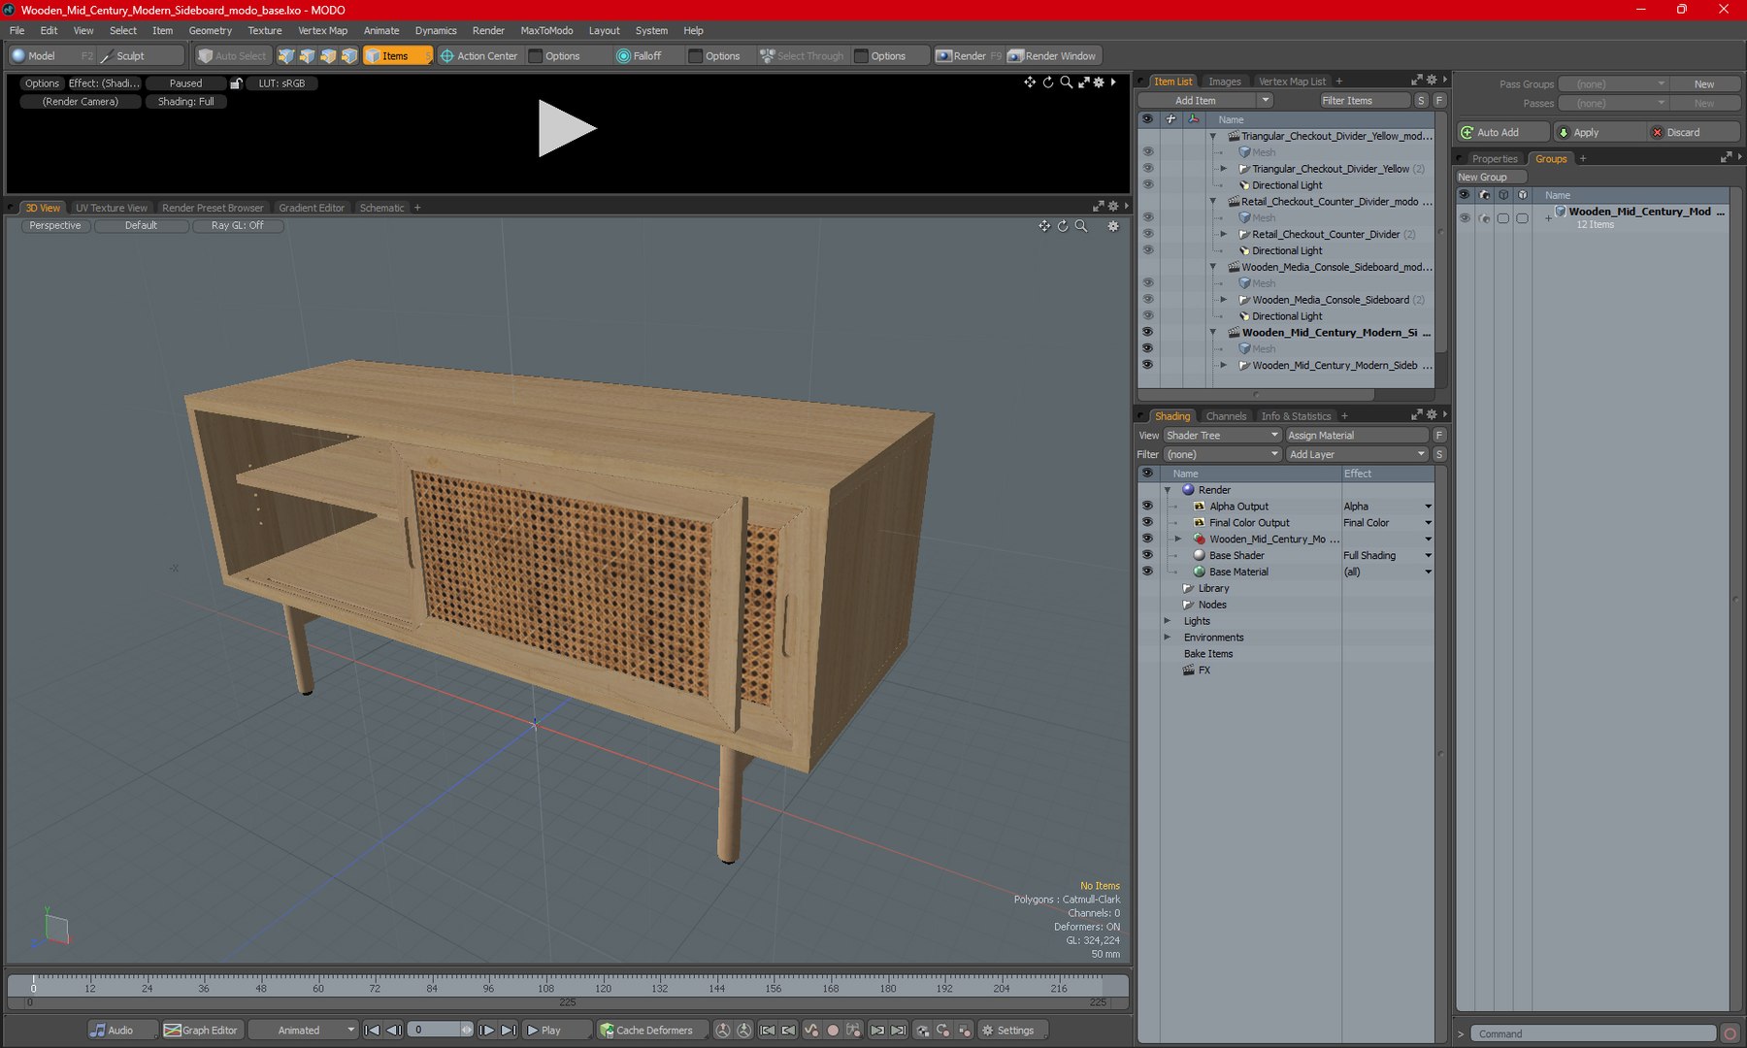Expand the Environments node
Screen dimensions: 1747x1048
(x=1168, y=639)
